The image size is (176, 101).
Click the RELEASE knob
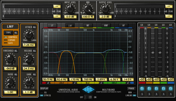[28, 58]
